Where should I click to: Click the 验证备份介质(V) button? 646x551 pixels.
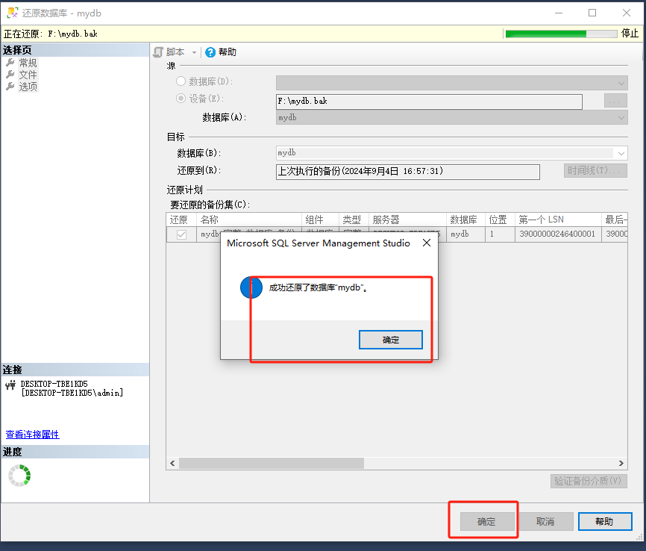589,481
